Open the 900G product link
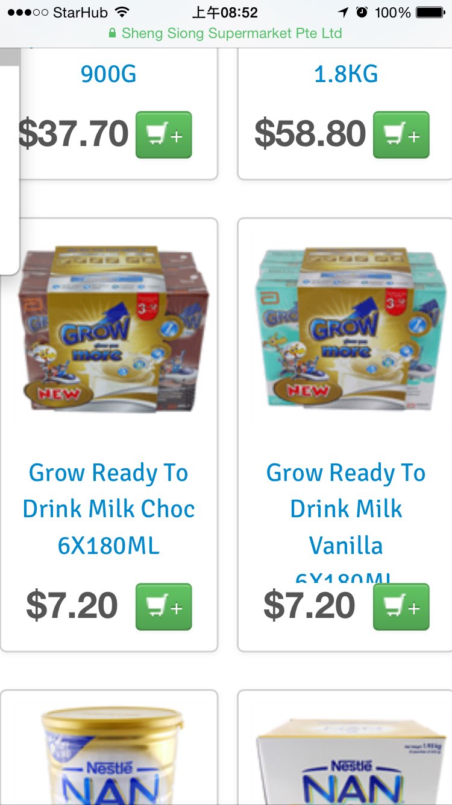The width and height of the screenshot is (452, 805). click(108, 74)
